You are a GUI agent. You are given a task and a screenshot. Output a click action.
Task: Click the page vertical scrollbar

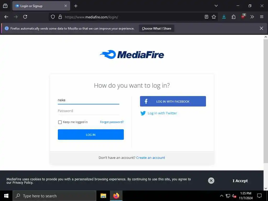[266, 101]
